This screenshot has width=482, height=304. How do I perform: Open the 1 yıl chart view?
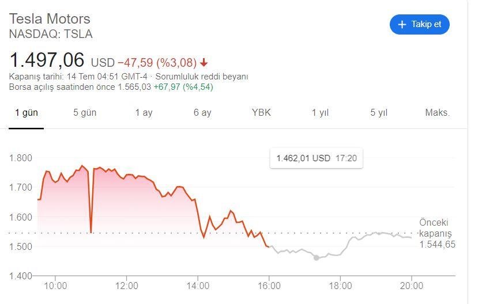(320, 112)
